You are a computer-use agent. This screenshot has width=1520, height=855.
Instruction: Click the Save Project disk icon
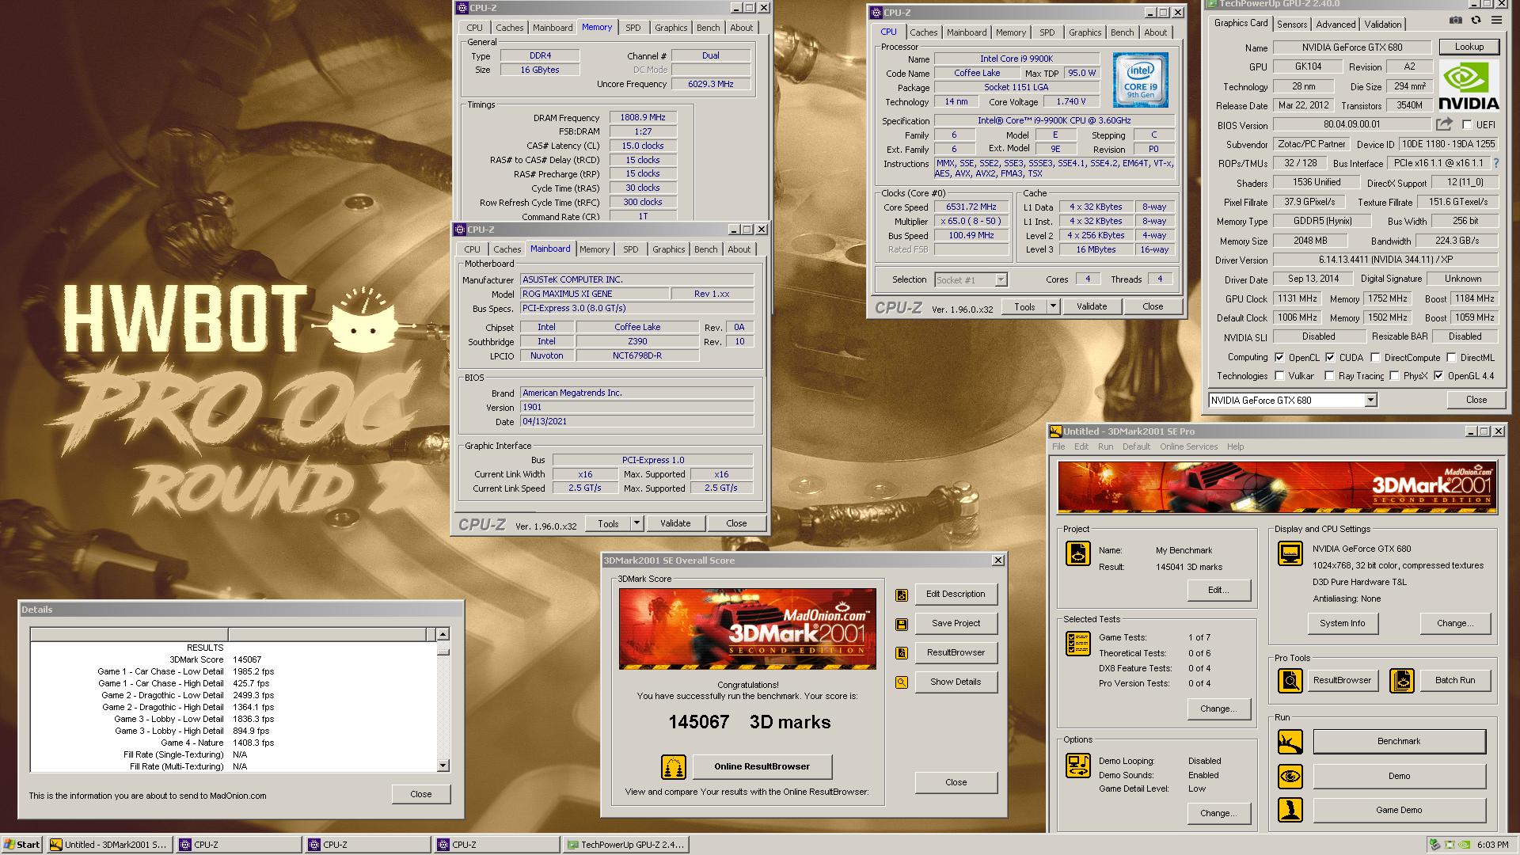(x=901, y=624)
